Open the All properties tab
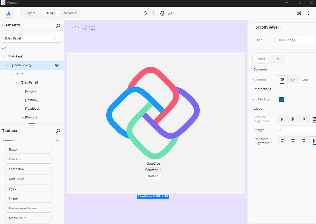316x224 pixels. click(277, 59)
